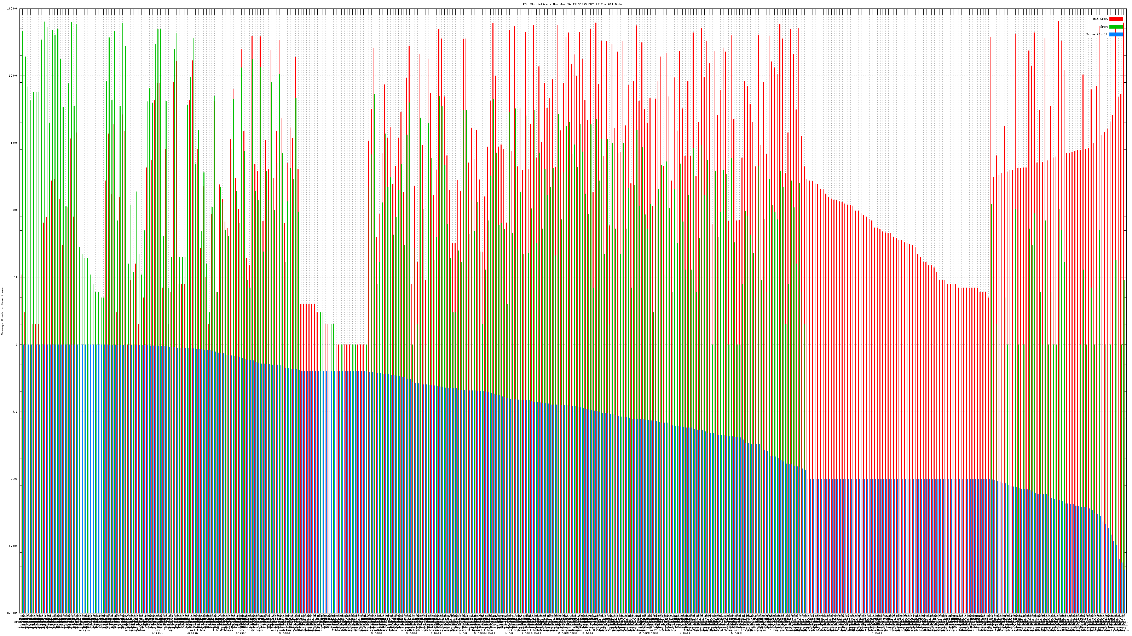Click the 0.0001 y-axis label
1132x636 pixels.
13,613
